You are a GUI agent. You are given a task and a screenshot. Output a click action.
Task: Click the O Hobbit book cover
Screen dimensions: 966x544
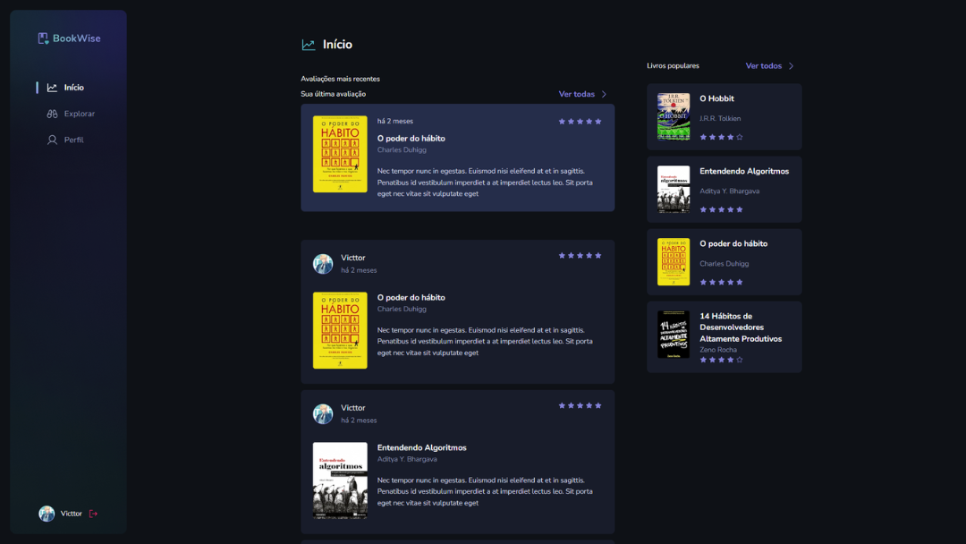(674, 116)
